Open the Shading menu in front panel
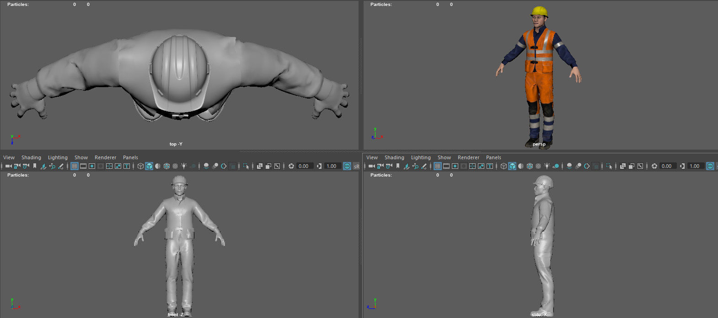 pyautogui.click(x=31, y=157)
